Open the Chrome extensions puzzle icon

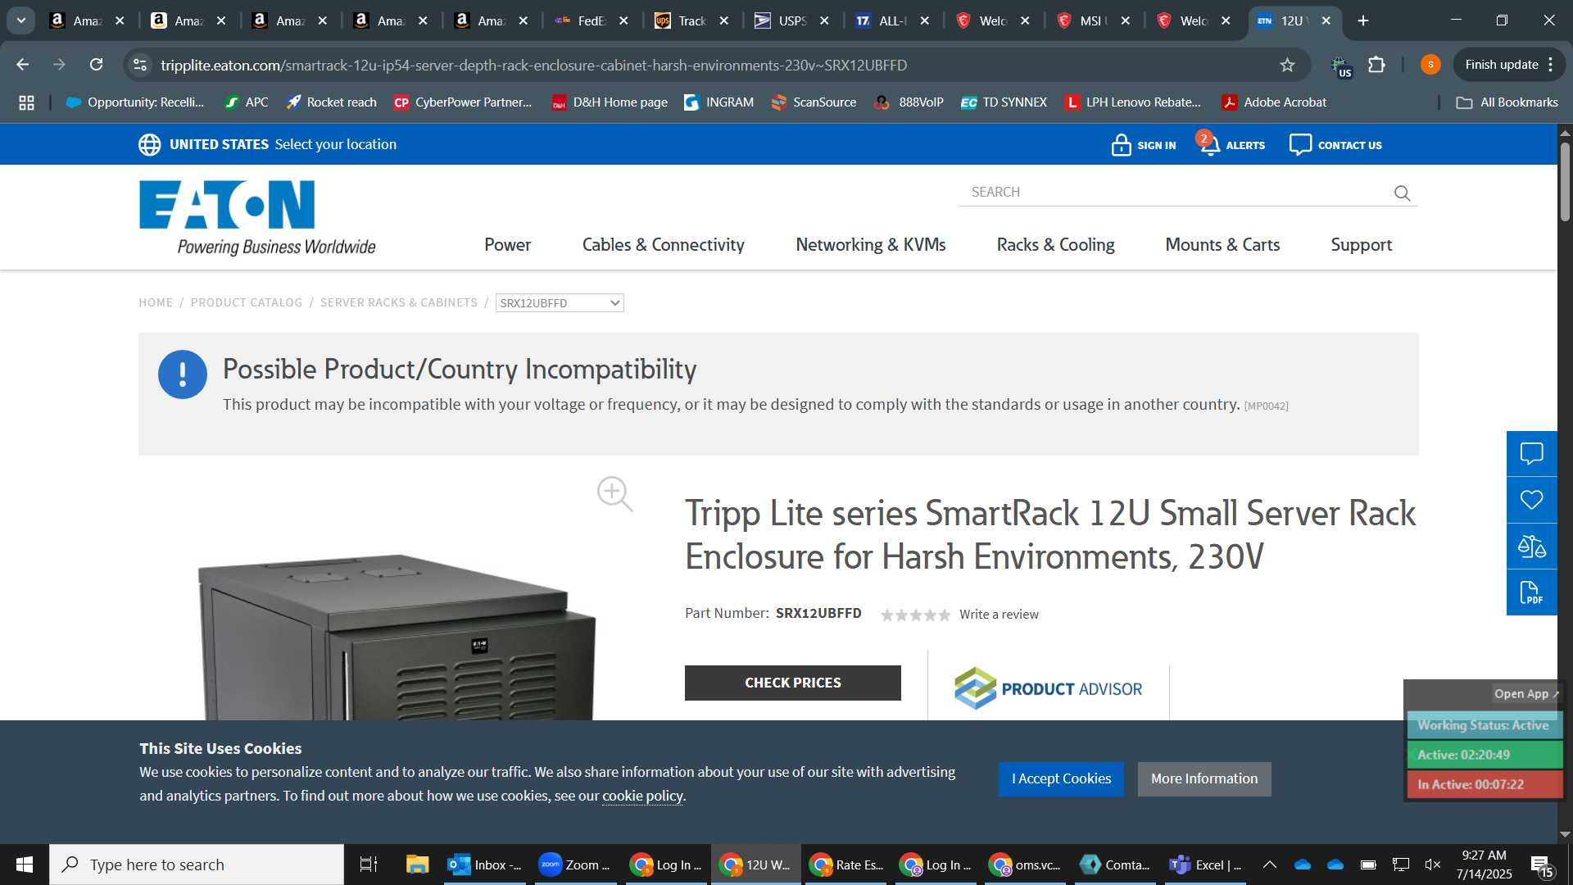pyautogui.click(x=1377, y=65)
